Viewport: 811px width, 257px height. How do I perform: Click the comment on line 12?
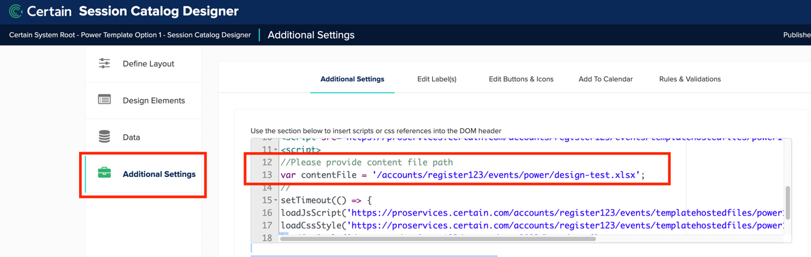pos(367,163)
